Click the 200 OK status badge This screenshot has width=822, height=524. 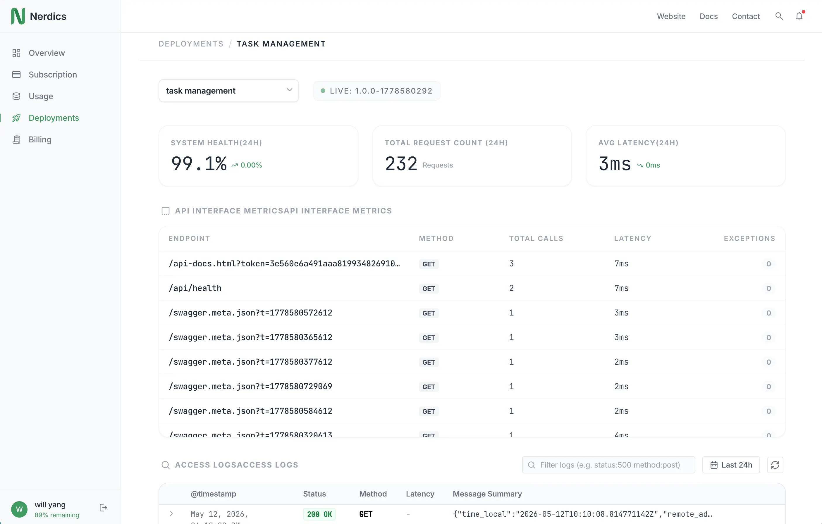click(319, 514)
